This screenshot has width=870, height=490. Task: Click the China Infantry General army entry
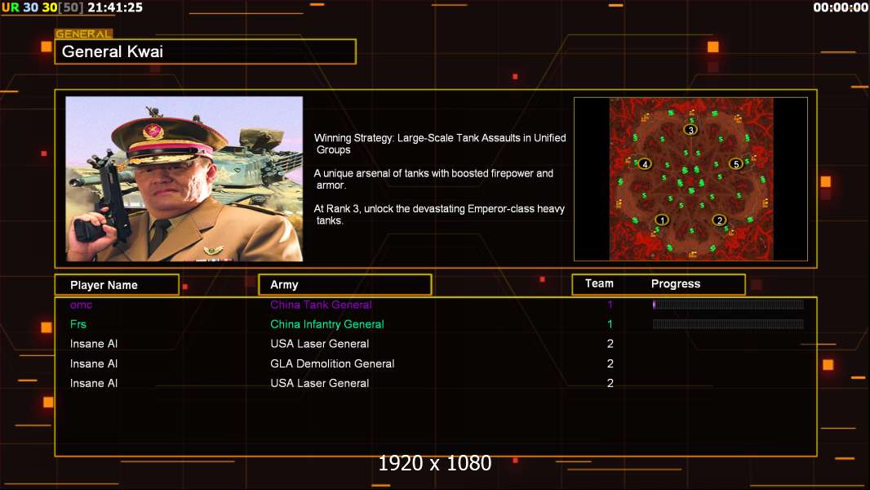326,324
